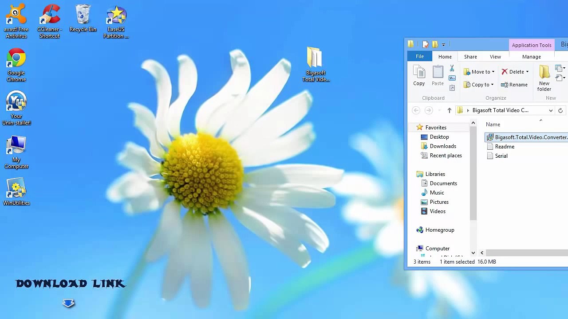Image resolution: width=568 pixels, height=319 pixels.
Task: Switch to the Manage ribbon tab
Action: coord(531,57)
